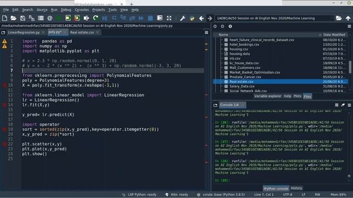This screenshot has height=198, width=353.
Task: Toggle the breakpoint on line 14
Action: click(x=4, y=105)
